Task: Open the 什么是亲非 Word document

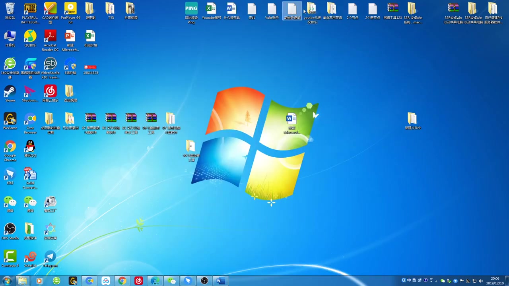Action: point(231,11)
